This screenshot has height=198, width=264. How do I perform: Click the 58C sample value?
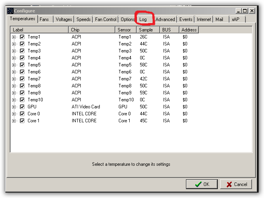143,65
